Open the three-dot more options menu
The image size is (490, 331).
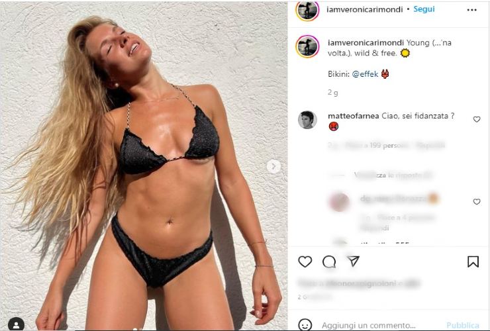pyautogui.click(x=471, y=10)
